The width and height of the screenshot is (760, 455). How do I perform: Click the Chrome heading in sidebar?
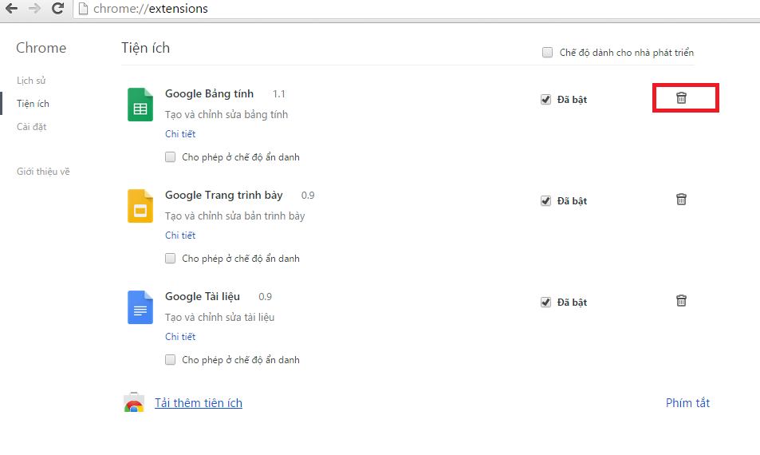[x=41, y=48]
